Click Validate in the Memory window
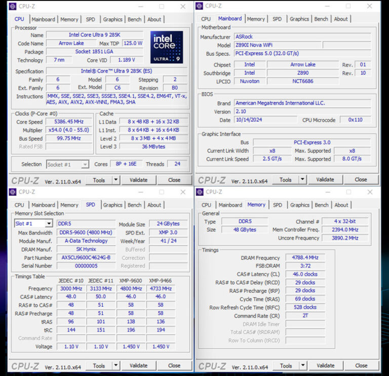The image size is (389, 376). (326, 366)
